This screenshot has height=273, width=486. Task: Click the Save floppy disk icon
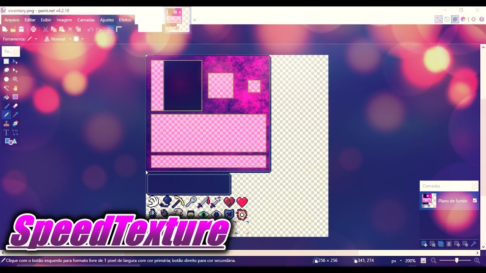21,29
